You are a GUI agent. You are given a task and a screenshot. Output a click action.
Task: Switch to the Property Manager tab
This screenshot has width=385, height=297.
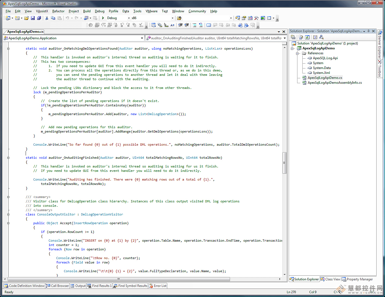[x=357, y=279]
